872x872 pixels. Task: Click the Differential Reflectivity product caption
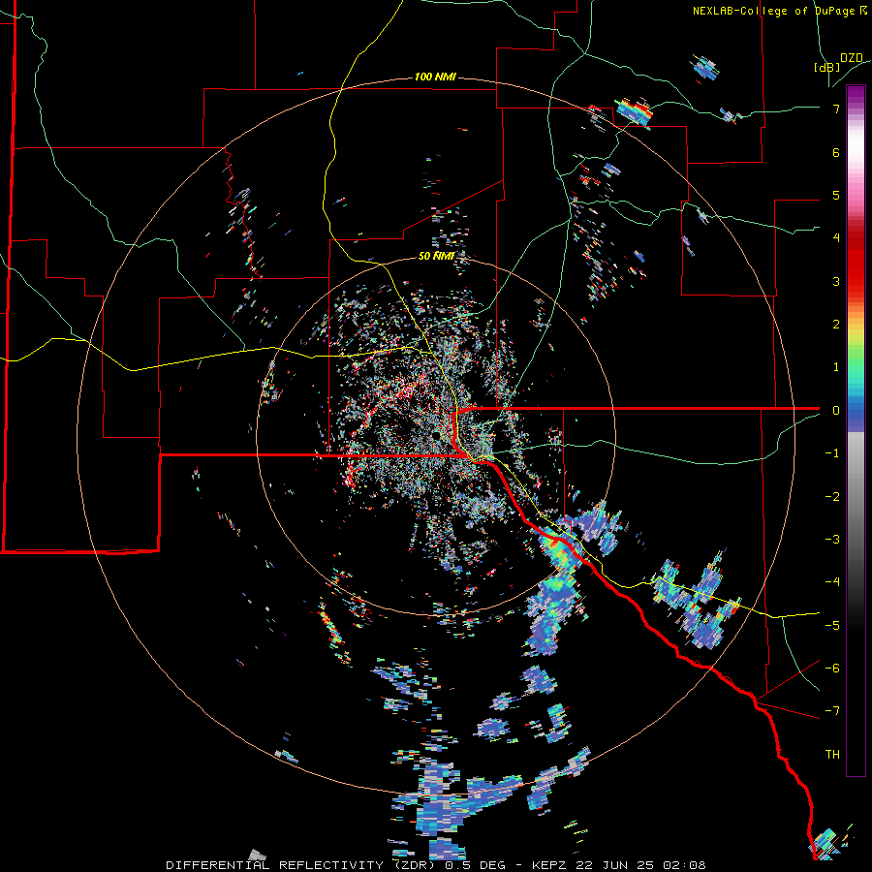(x=436, y=865)
